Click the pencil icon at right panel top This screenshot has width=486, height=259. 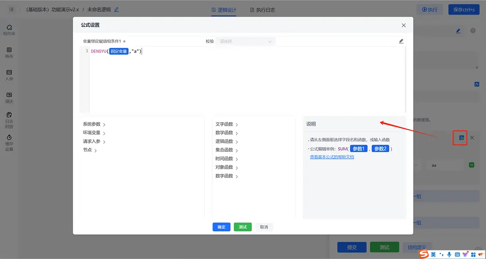pyautogui.click(x=458, y=30)
